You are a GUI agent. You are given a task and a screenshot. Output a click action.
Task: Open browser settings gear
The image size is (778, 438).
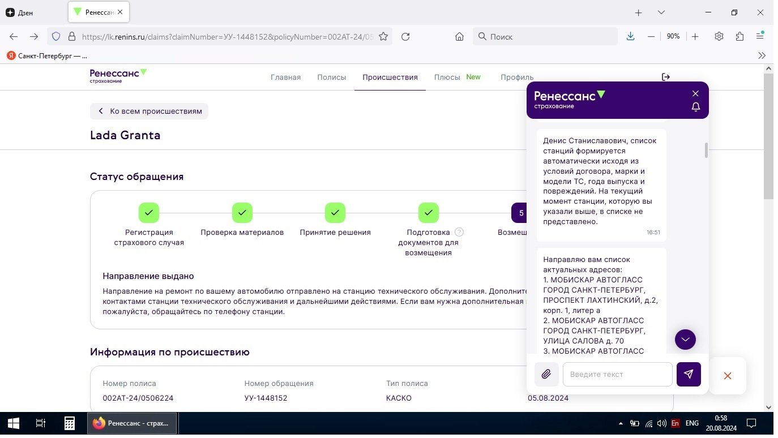pyautogui.click(x=719, y=36)
